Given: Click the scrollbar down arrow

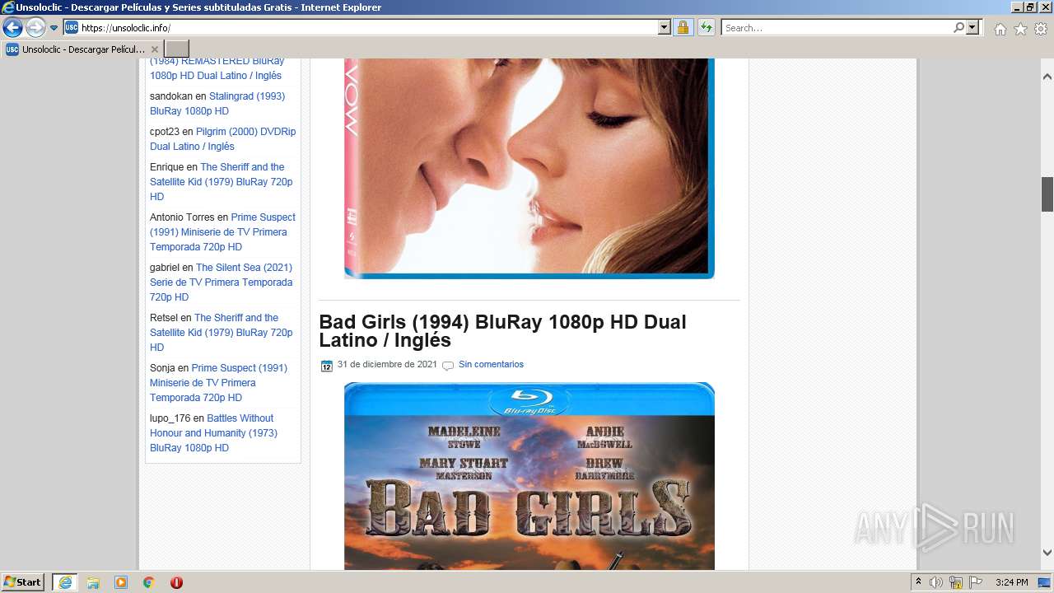Looking at the screenshot, I should pyautogui.click(x=1047, y=553).
